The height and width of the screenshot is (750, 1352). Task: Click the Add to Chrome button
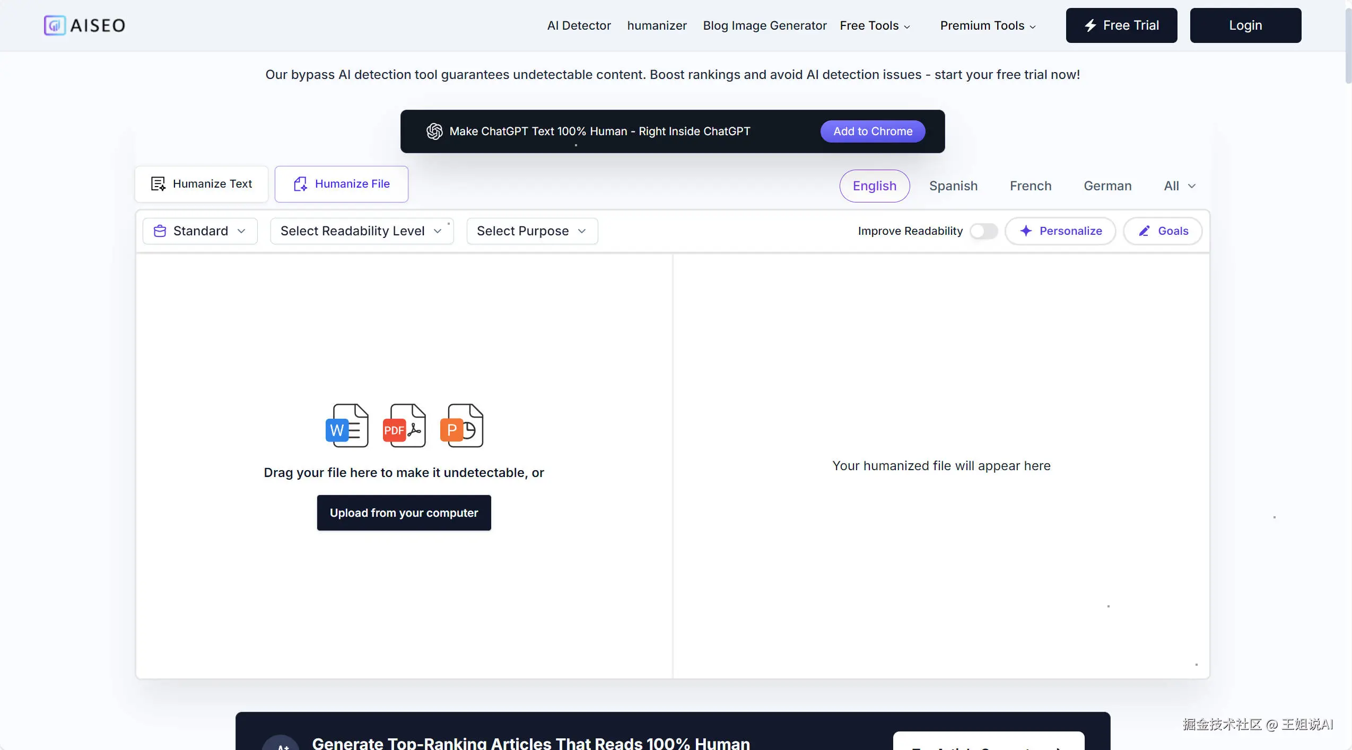pos(873,131)
